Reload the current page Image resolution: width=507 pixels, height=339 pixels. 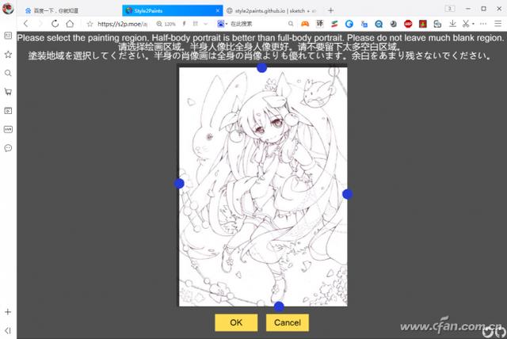55,24
